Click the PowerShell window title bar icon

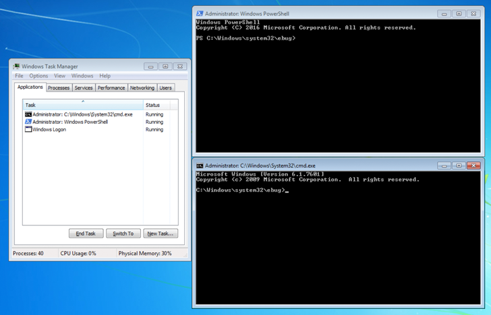pyautogui.click(x=200, y=13)
